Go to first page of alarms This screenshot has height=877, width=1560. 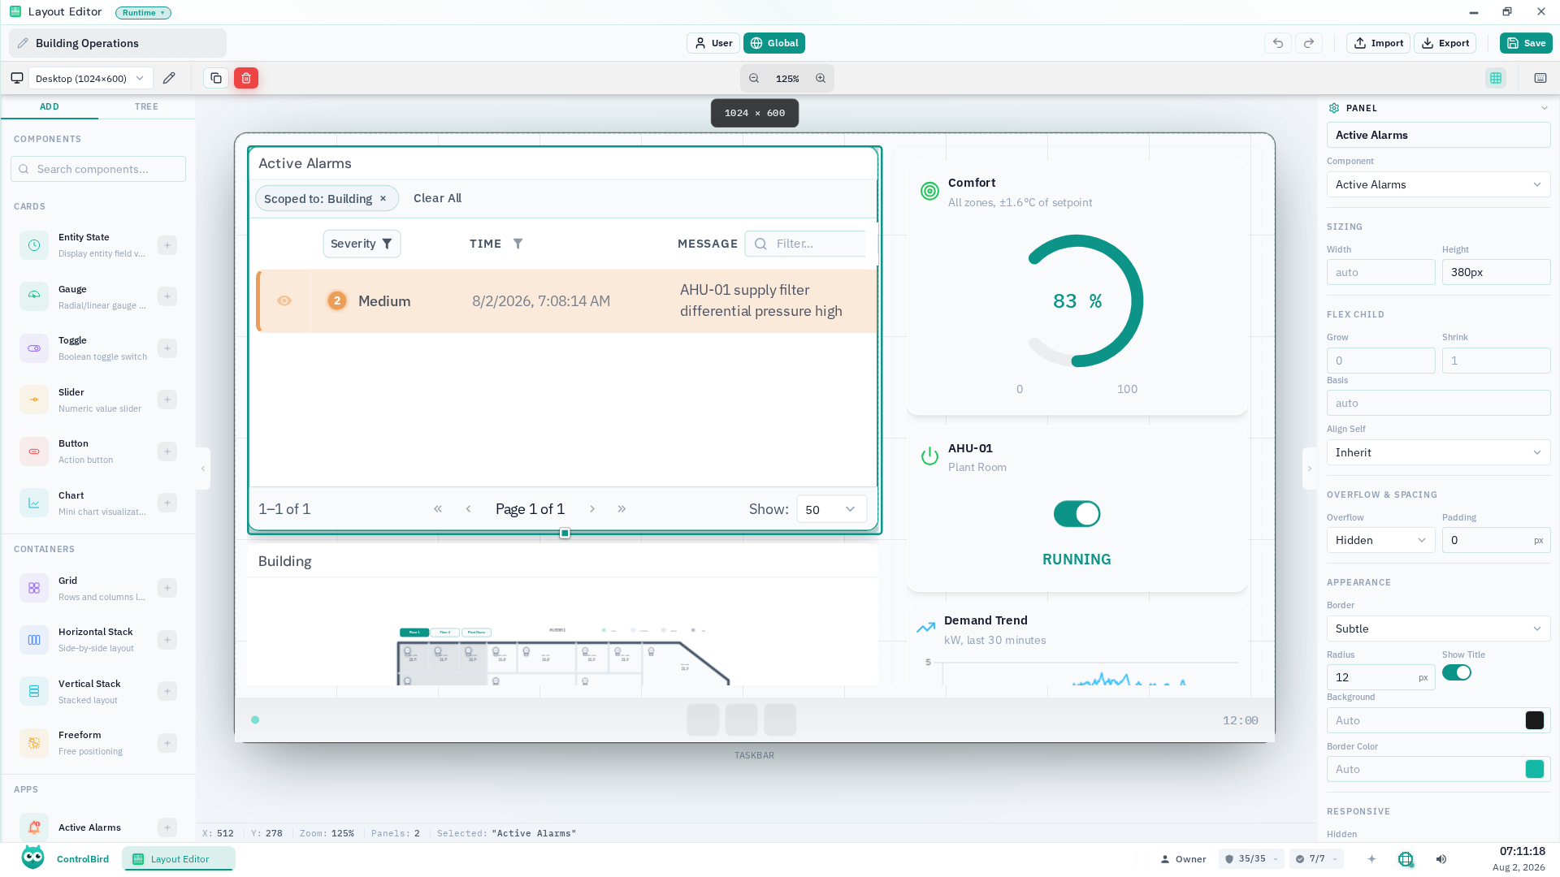click(438, 509)
